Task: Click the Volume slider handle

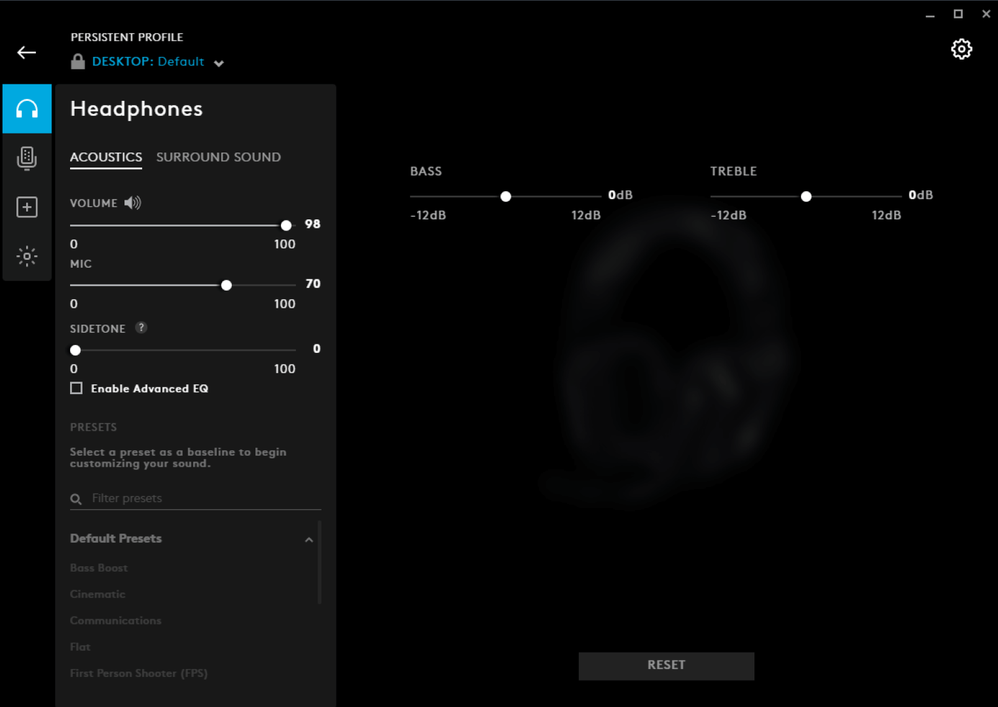Action: click(x=286, y=225)
